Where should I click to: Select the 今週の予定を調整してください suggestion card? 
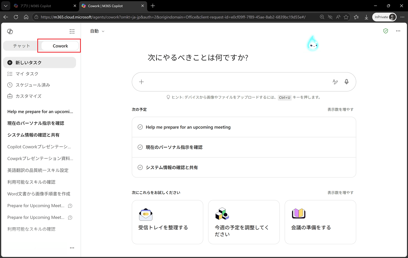pyautogui.click(x=244, y=222)
